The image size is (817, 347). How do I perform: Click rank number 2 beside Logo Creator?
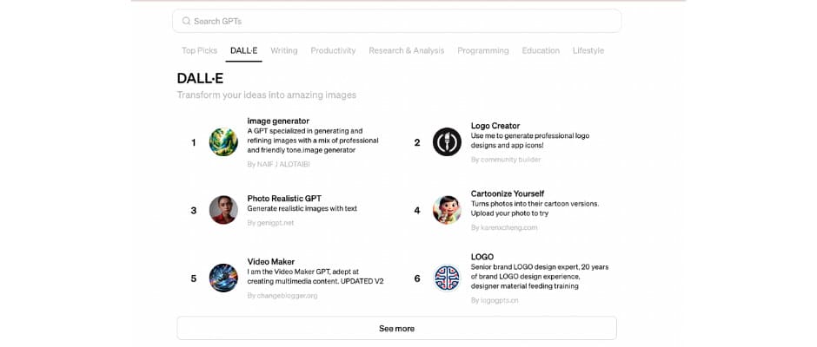pos(417,142)
